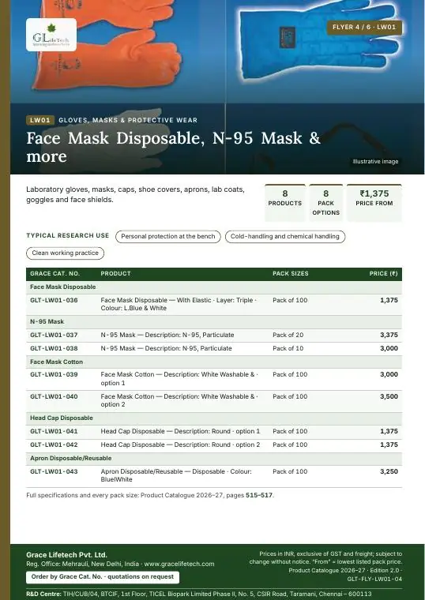Click 'Order by Grace Cat. No. · quotations on request'

tap(103, 577)
